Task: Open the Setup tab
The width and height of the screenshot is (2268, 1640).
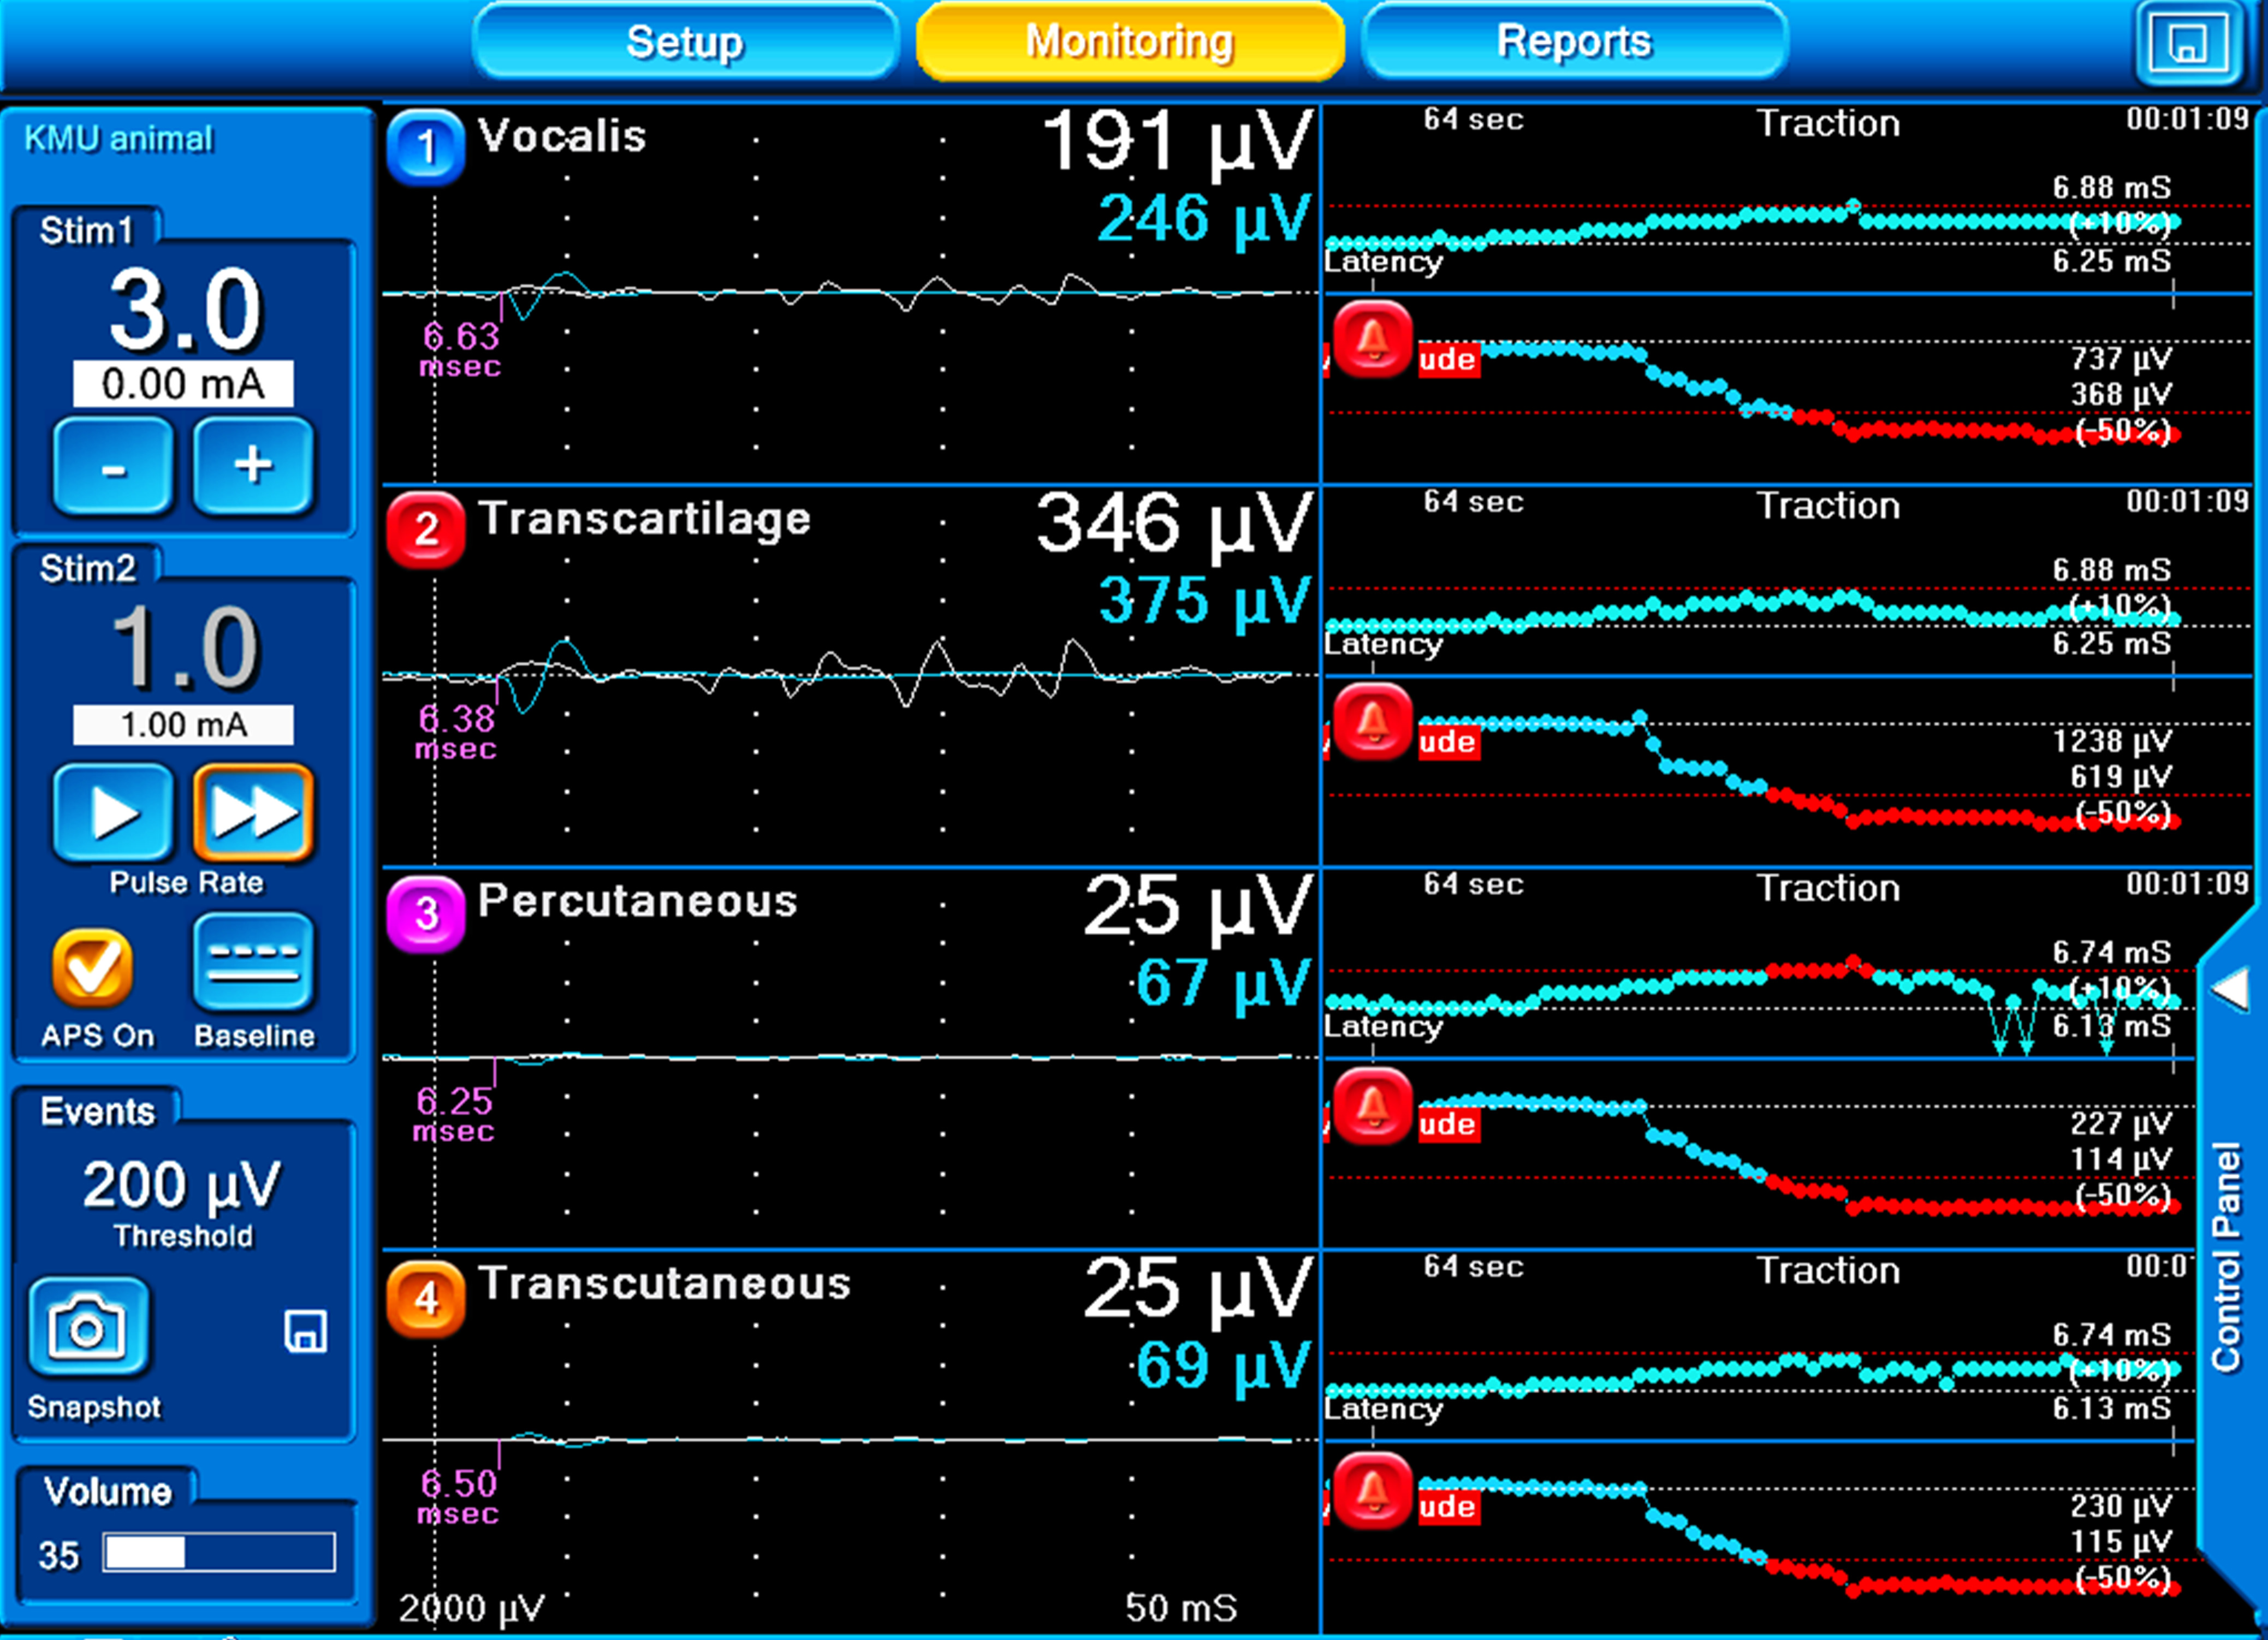Action: 685,42
